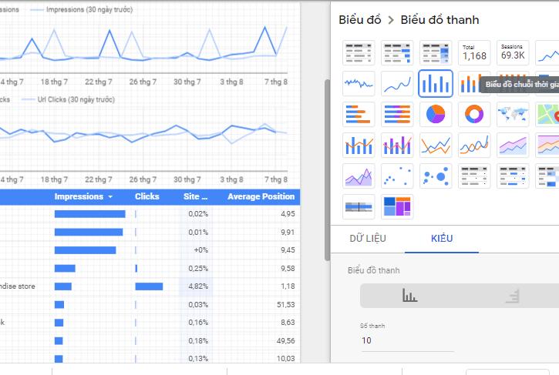This screenshot has width=559, height=375.
Task: Select the donut chart type
Action: coord(474,114)
